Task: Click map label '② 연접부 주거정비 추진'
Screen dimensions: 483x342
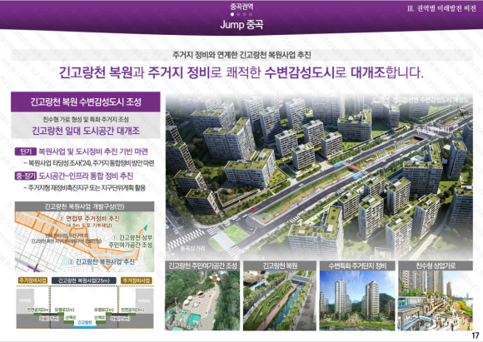Action: [x=89, y=219]
